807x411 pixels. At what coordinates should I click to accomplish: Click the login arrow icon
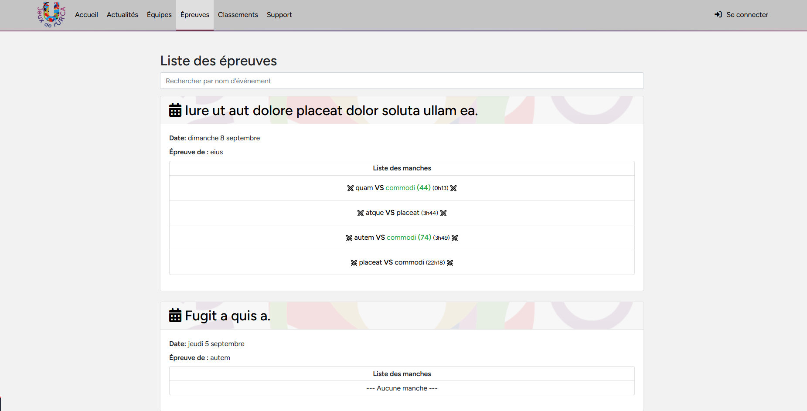pyautogui.click(x=718, y=15)
